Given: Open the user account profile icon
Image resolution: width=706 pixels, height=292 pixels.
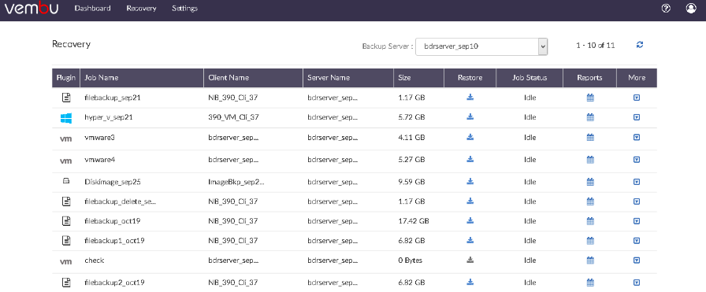Looking at the screenshot, I should coord(691,9).
